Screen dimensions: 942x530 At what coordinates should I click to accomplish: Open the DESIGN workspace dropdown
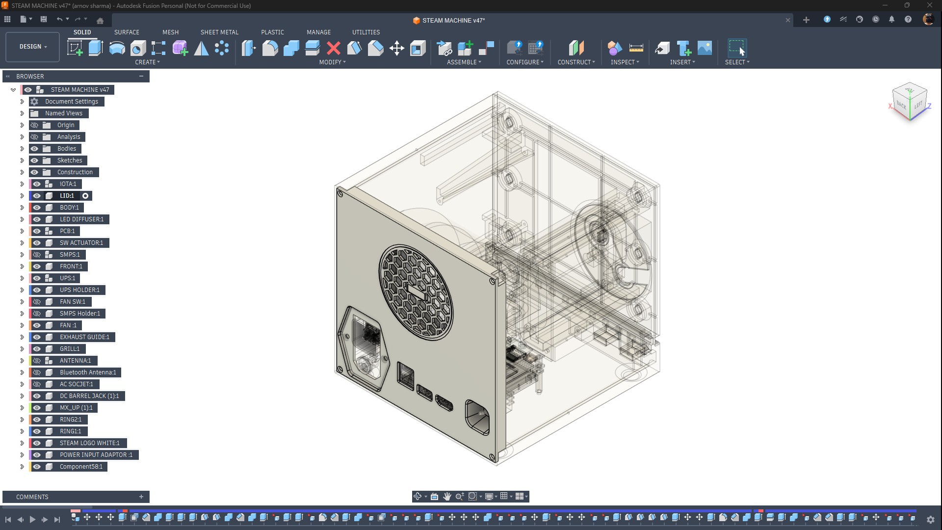33,47
